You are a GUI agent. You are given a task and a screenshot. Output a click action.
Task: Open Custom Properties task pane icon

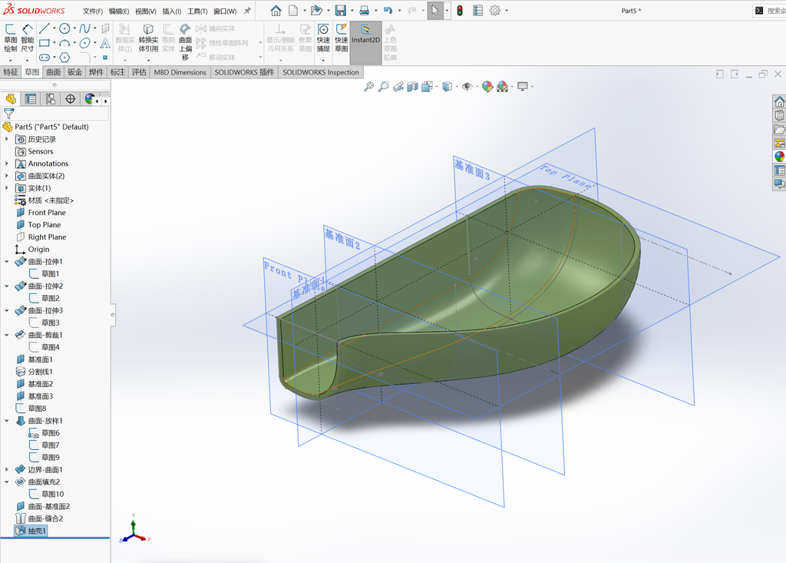(x=780, y=171)
